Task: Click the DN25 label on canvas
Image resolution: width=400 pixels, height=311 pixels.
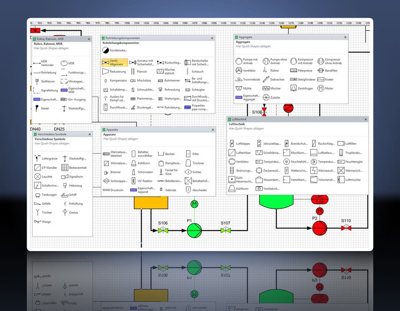Action: [x=59, y=129]
